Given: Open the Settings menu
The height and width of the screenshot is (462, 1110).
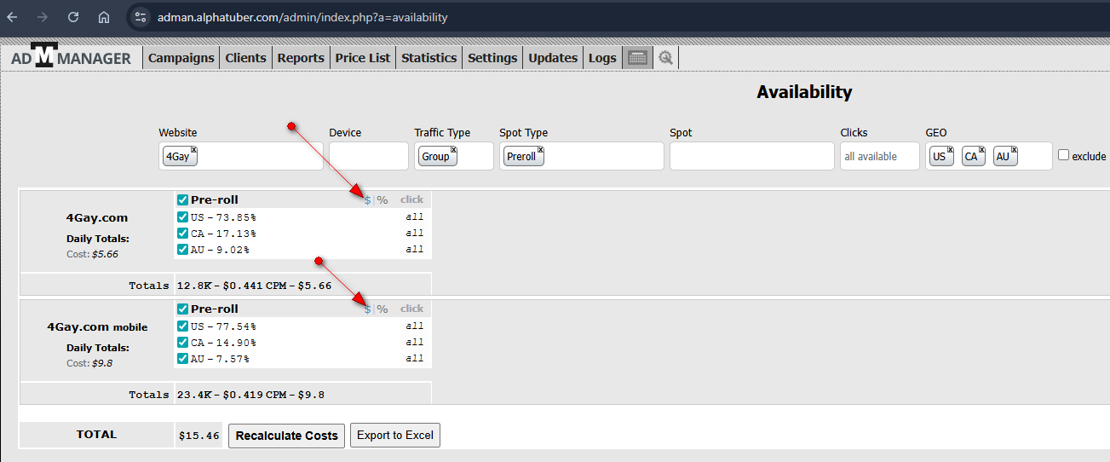Looking at the screenshot, I should point(492,58).
